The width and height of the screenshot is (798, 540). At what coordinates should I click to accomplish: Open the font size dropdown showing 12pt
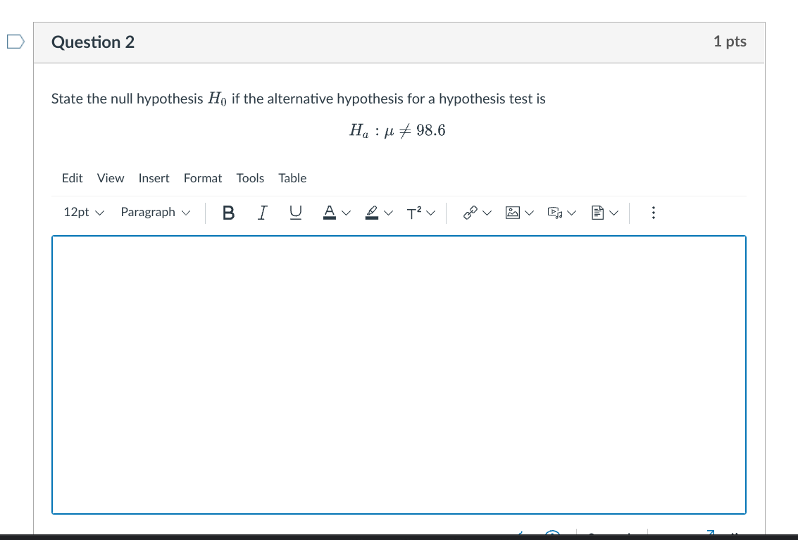(x=83, y=213)
